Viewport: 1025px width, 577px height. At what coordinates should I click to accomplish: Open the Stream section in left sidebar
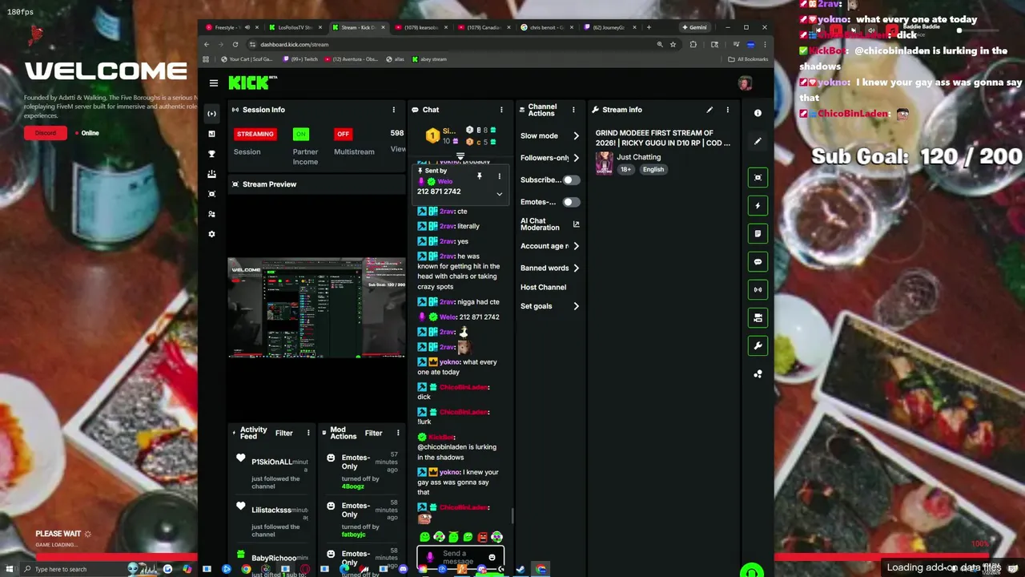[x=211, y=114]
